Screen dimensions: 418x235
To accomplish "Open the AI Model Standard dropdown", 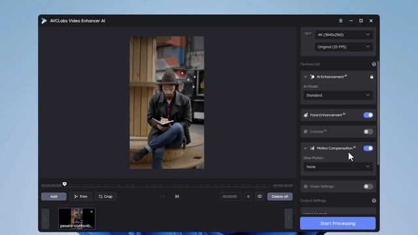I will click(338, 95).
